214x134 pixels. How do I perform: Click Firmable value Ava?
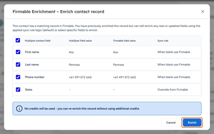click(x=115, y=52)
